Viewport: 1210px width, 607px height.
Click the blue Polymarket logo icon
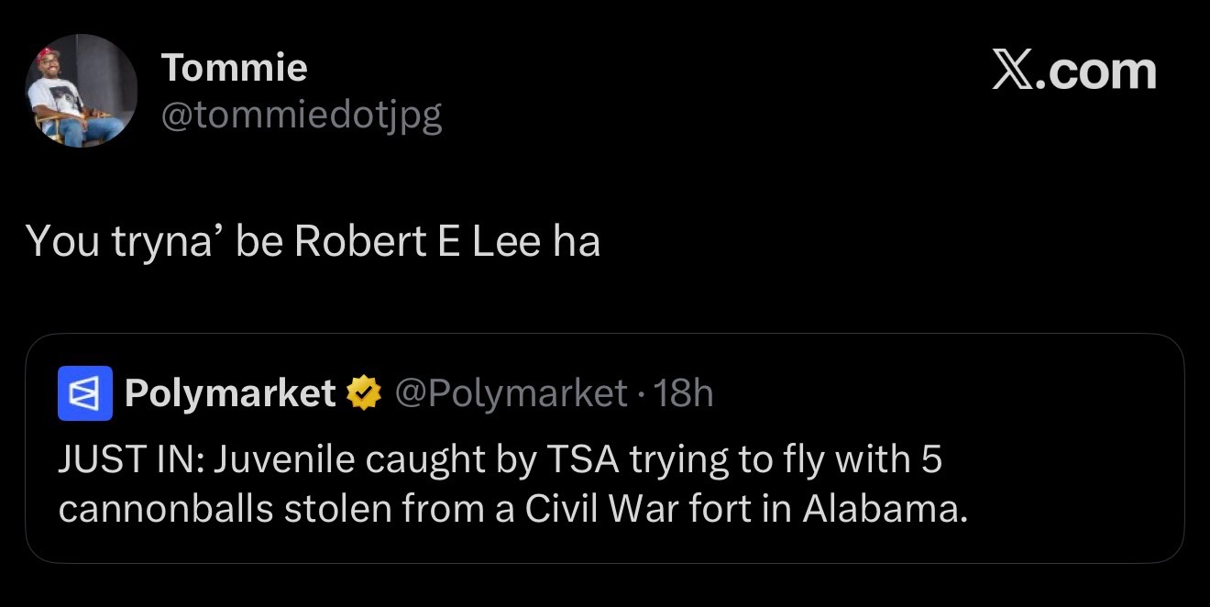point(85,393)
